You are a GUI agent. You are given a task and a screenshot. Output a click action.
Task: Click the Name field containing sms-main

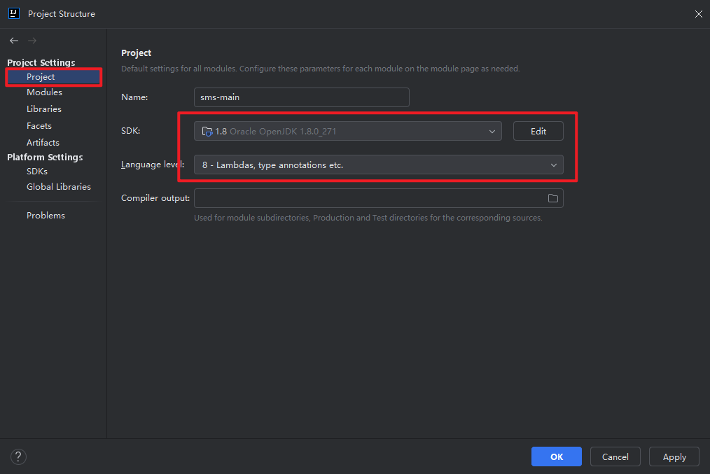pyautogui.click(x=302, y=97)
